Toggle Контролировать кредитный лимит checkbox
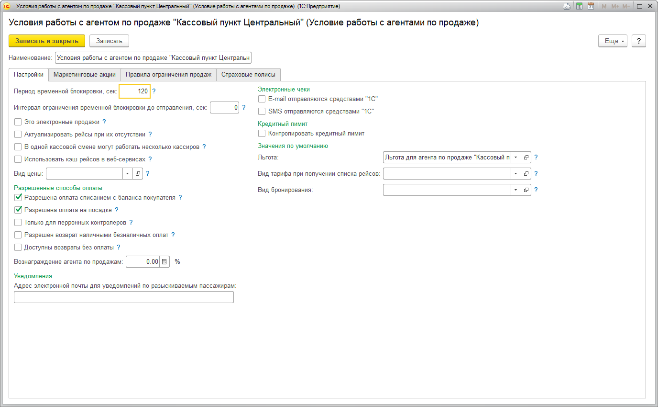Screen dimensions: 658x407 point(262,134)
